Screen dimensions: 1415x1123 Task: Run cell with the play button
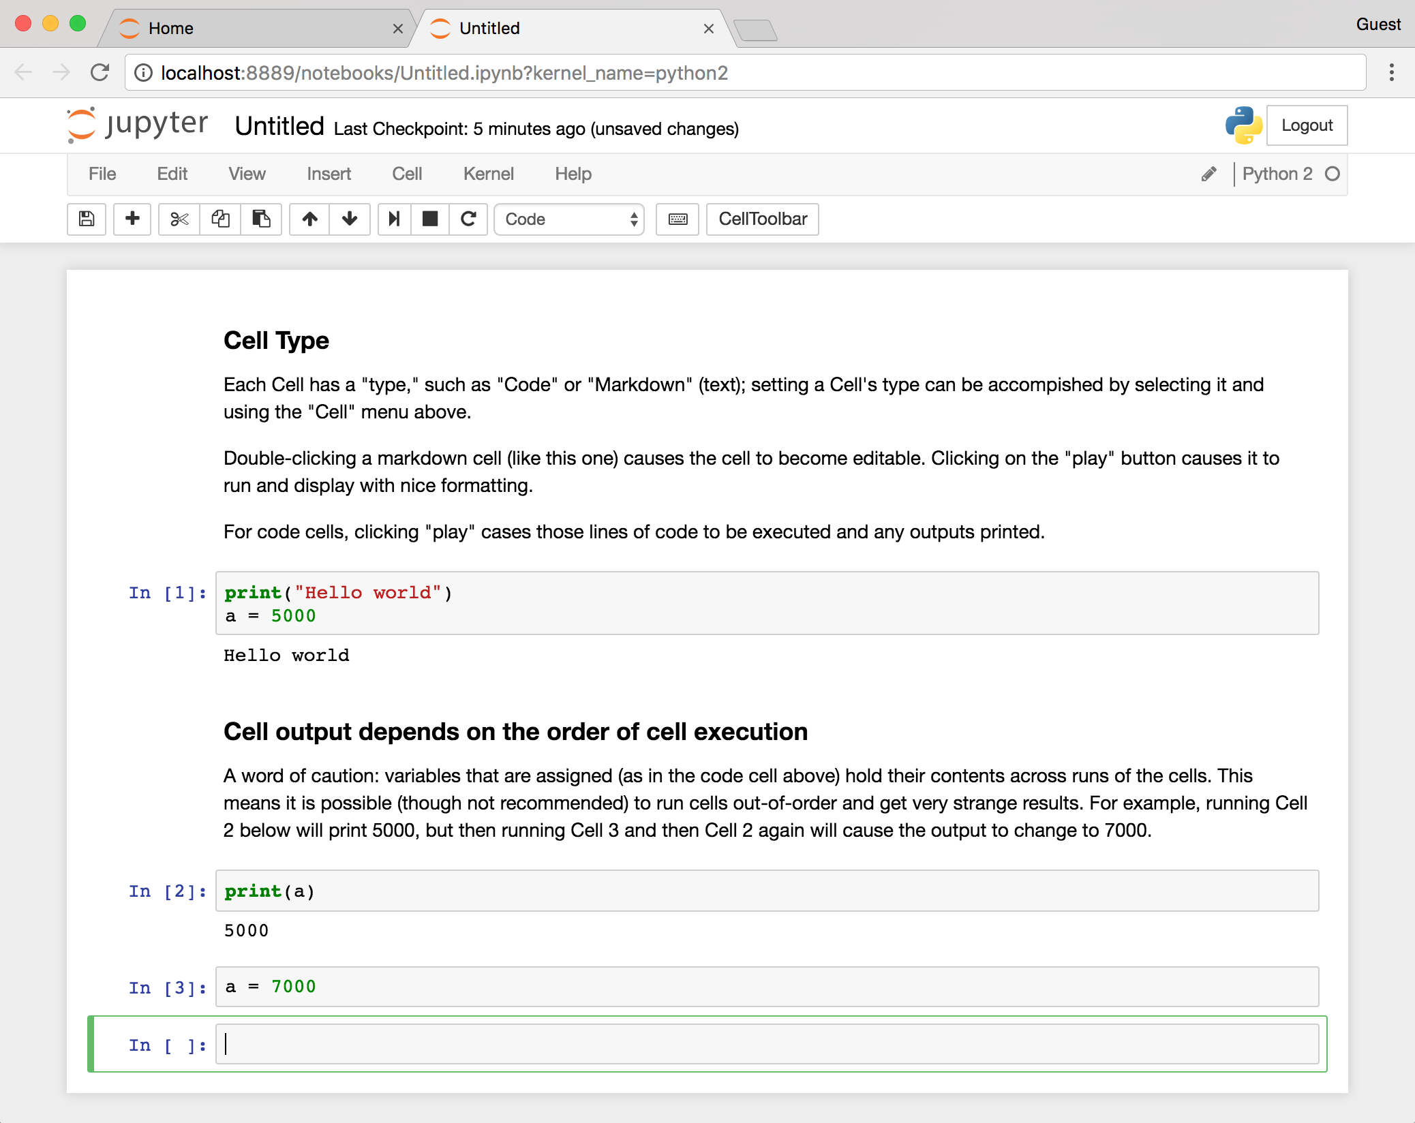[x=394, y=219]
